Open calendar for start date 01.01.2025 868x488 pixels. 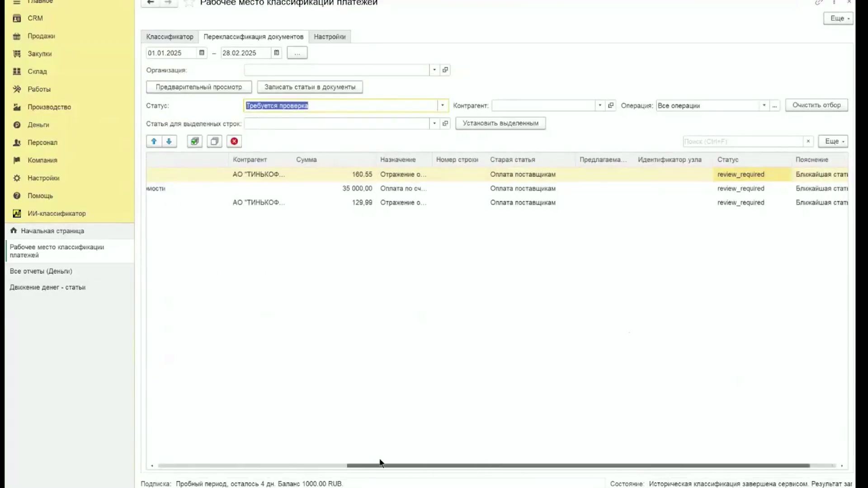point(202,53)
